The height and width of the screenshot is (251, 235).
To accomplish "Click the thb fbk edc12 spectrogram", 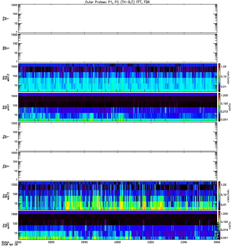I will 118,77.
